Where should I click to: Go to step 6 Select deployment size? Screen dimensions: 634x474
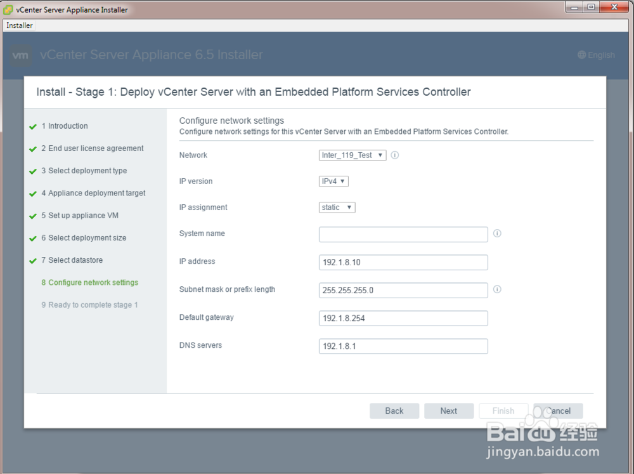pyautogui.click(x=84, y=237)
